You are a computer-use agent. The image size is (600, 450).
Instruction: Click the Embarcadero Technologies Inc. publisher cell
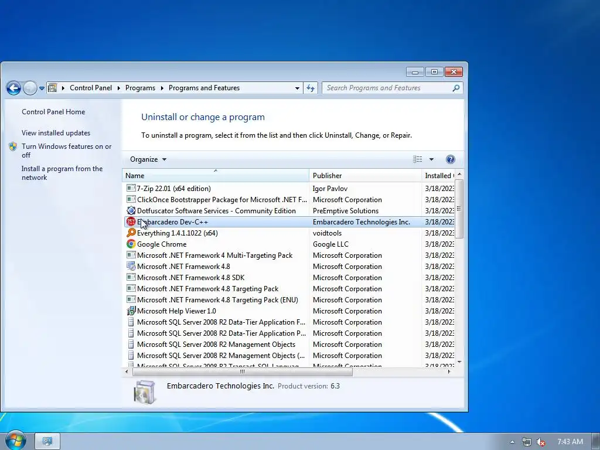(361, 222)
